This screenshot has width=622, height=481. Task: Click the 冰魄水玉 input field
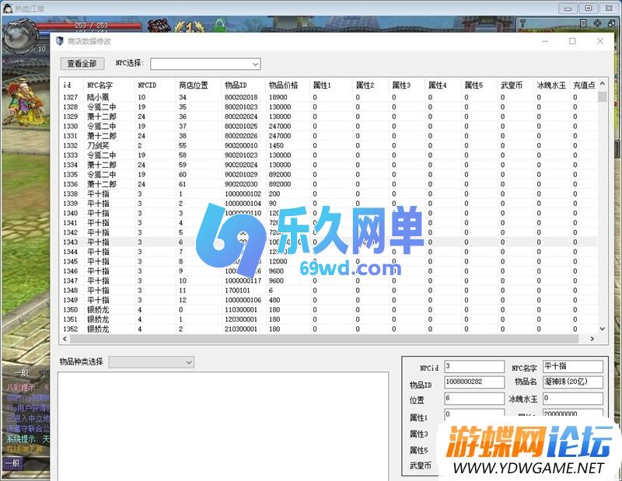click(573, 399)
